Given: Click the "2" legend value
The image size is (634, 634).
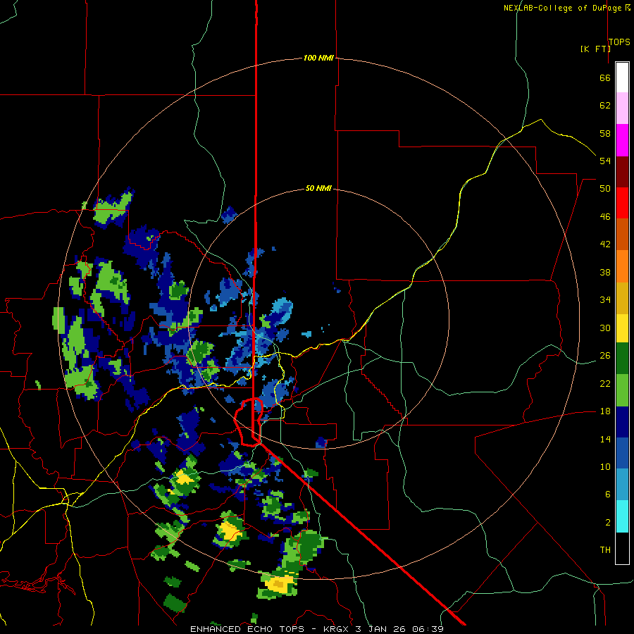Looking at the screenshot, I should pos(607,523).
